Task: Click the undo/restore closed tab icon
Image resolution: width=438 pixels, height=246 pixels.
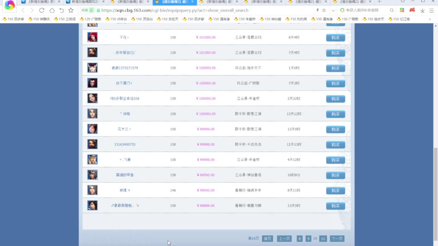Action: pos(62,10)
